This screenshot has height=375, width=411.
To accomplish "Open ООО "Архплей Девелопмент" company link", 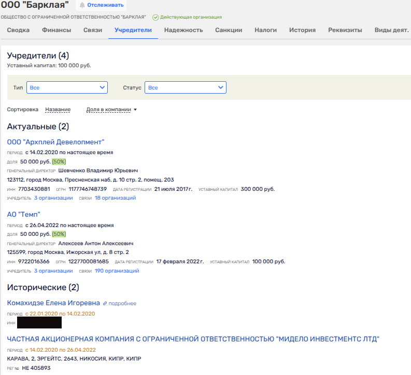I will 56,142.
